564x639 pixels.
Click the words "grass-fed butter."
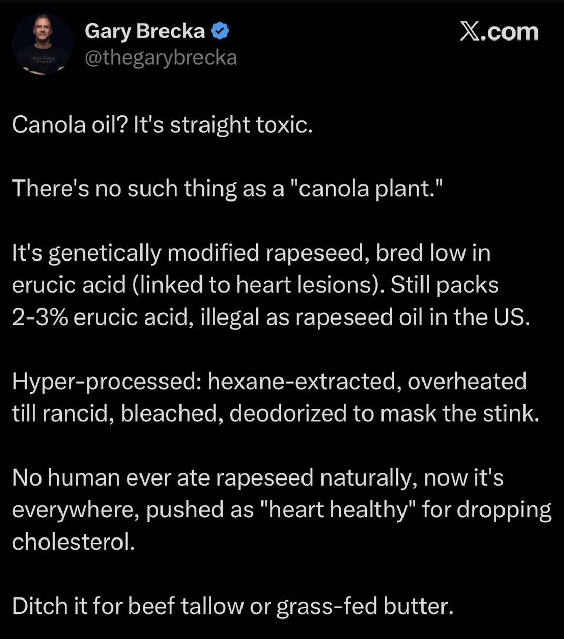365,606
